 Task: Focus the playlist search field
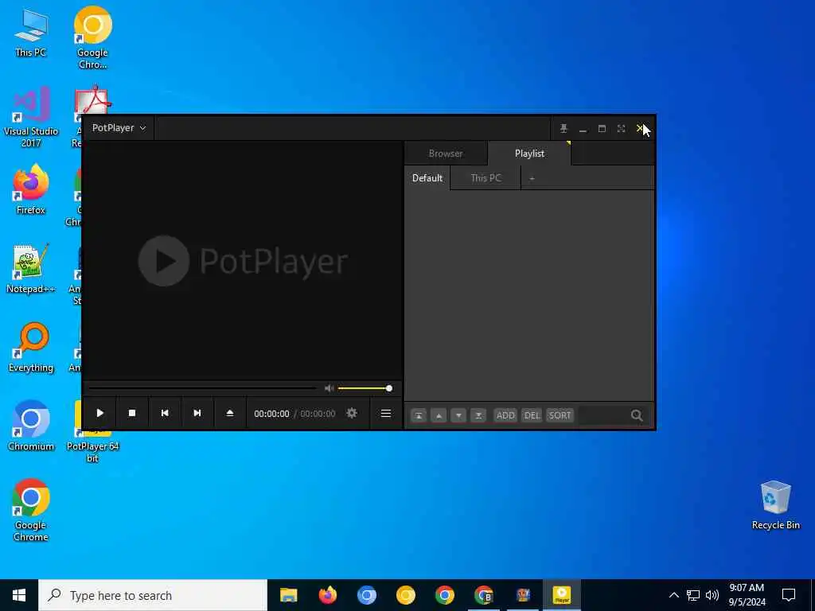pos(603,415)
